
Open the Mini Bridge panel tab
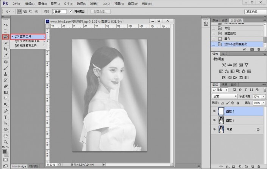pos(19,166)
